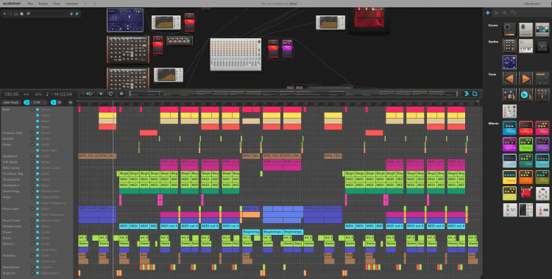The height and width of the screenshot is (279, 552).
Task: Add the olive Comp effect pedal
Action: point(542,177)
